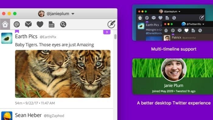Open Sean Heber avatar
The height and width of the screenshot is (120, 213).
[7, 116]
